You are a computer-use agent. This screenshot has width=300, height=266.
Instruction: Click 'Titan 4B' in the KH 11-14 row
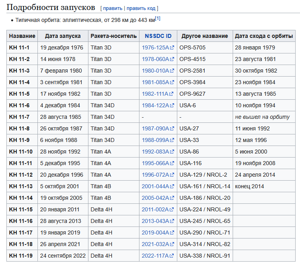[101, 198]
